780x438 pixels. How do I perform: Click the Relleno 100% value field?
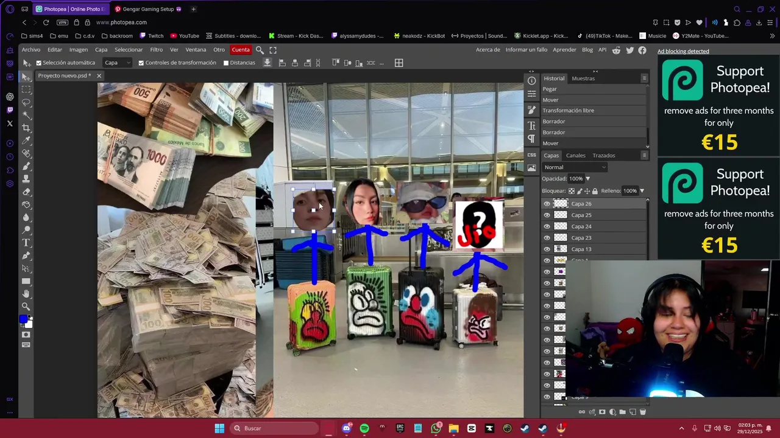coord(629,191)
